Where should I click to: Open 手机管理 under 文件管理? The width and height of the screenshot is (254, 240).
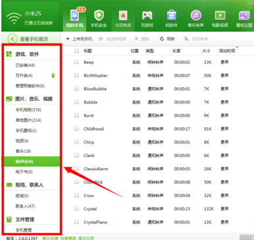pyautogui.click(x=24, y=230)
